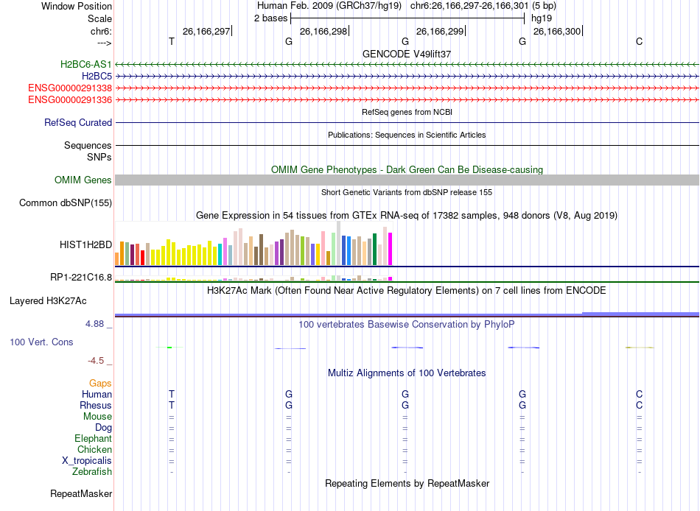Click the C base in the Human row
700x511 pixels.
click(x=640, y=394)
